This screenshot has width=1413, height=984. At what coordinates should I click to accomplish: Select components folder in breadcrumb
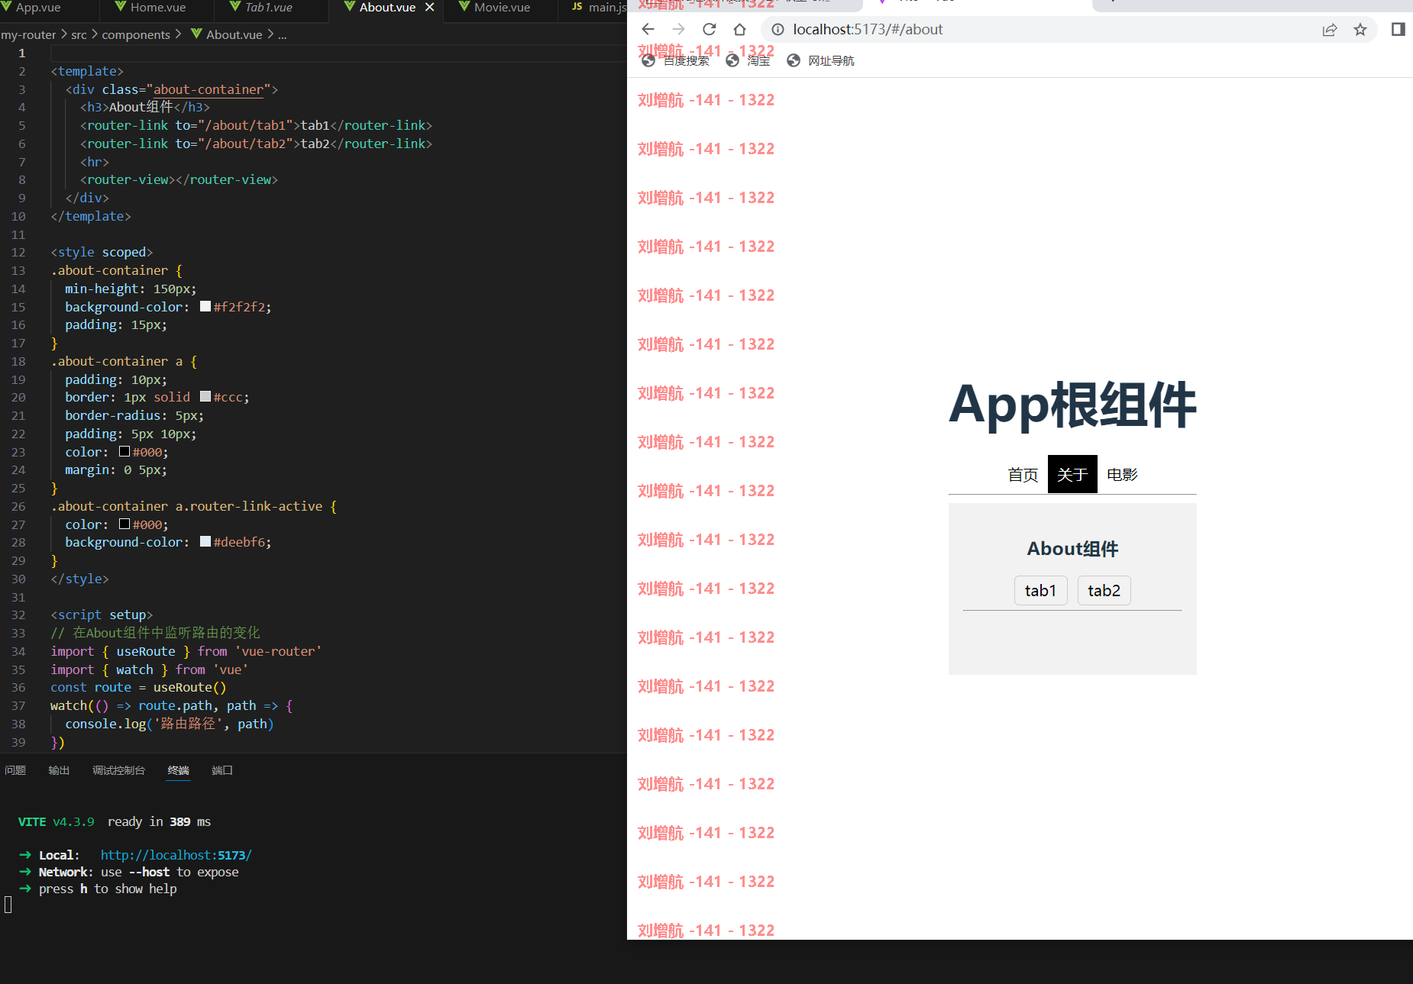[x=136, y=34]
